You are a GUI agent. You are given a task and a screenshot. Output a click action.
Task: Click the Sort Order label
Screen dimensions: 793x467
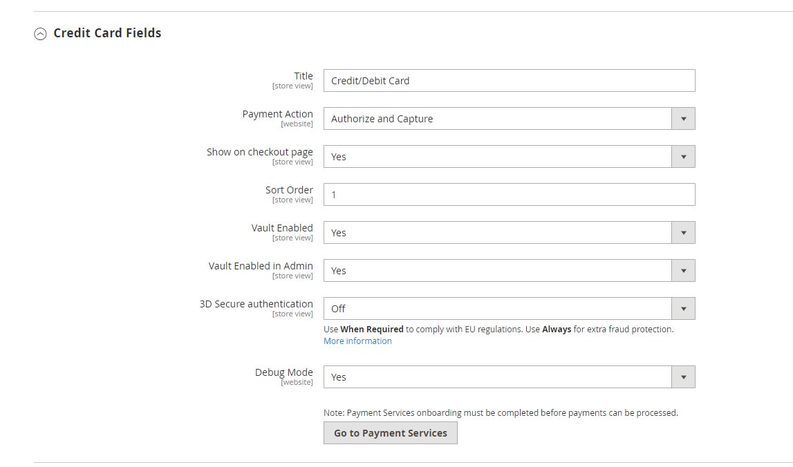[x=289, y=190]
